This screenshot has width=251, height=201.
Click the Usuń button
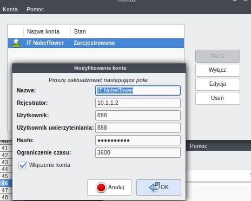217,98
